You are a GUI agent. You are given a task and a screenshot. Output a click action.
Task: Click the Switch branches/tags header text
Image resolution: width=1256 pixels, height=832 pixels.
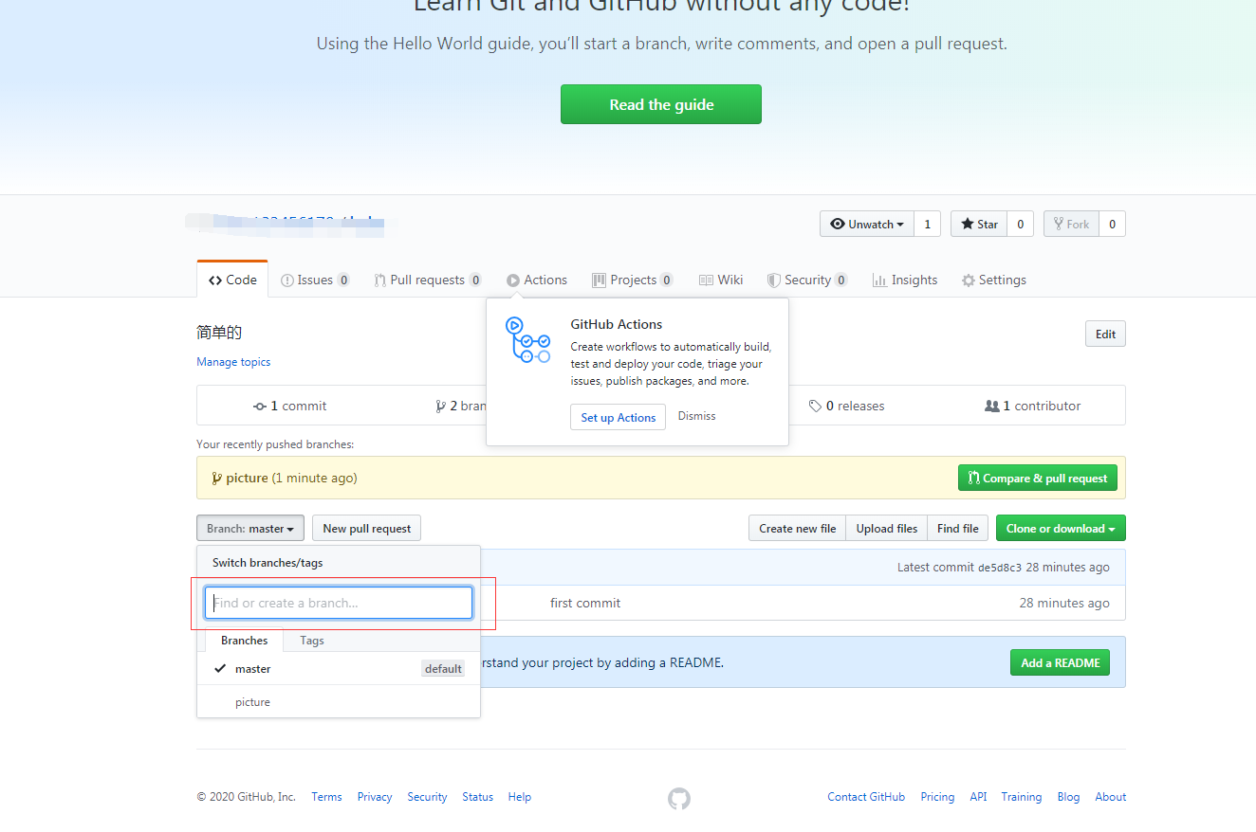point(268,563)
